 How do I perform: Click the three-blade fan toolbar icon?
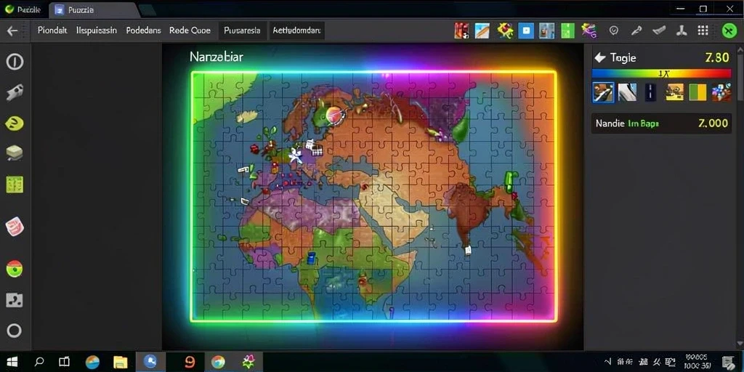[682, 31]
